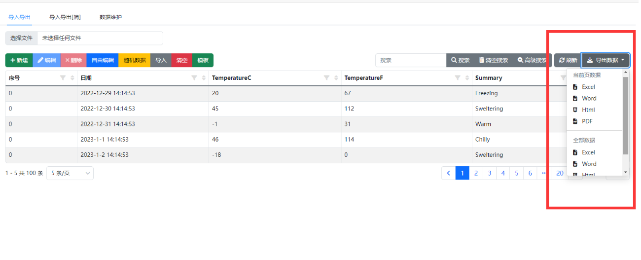641x260 pixels.
Task: Click into the 搜索 text field
Action: click(x=411, y=60)
